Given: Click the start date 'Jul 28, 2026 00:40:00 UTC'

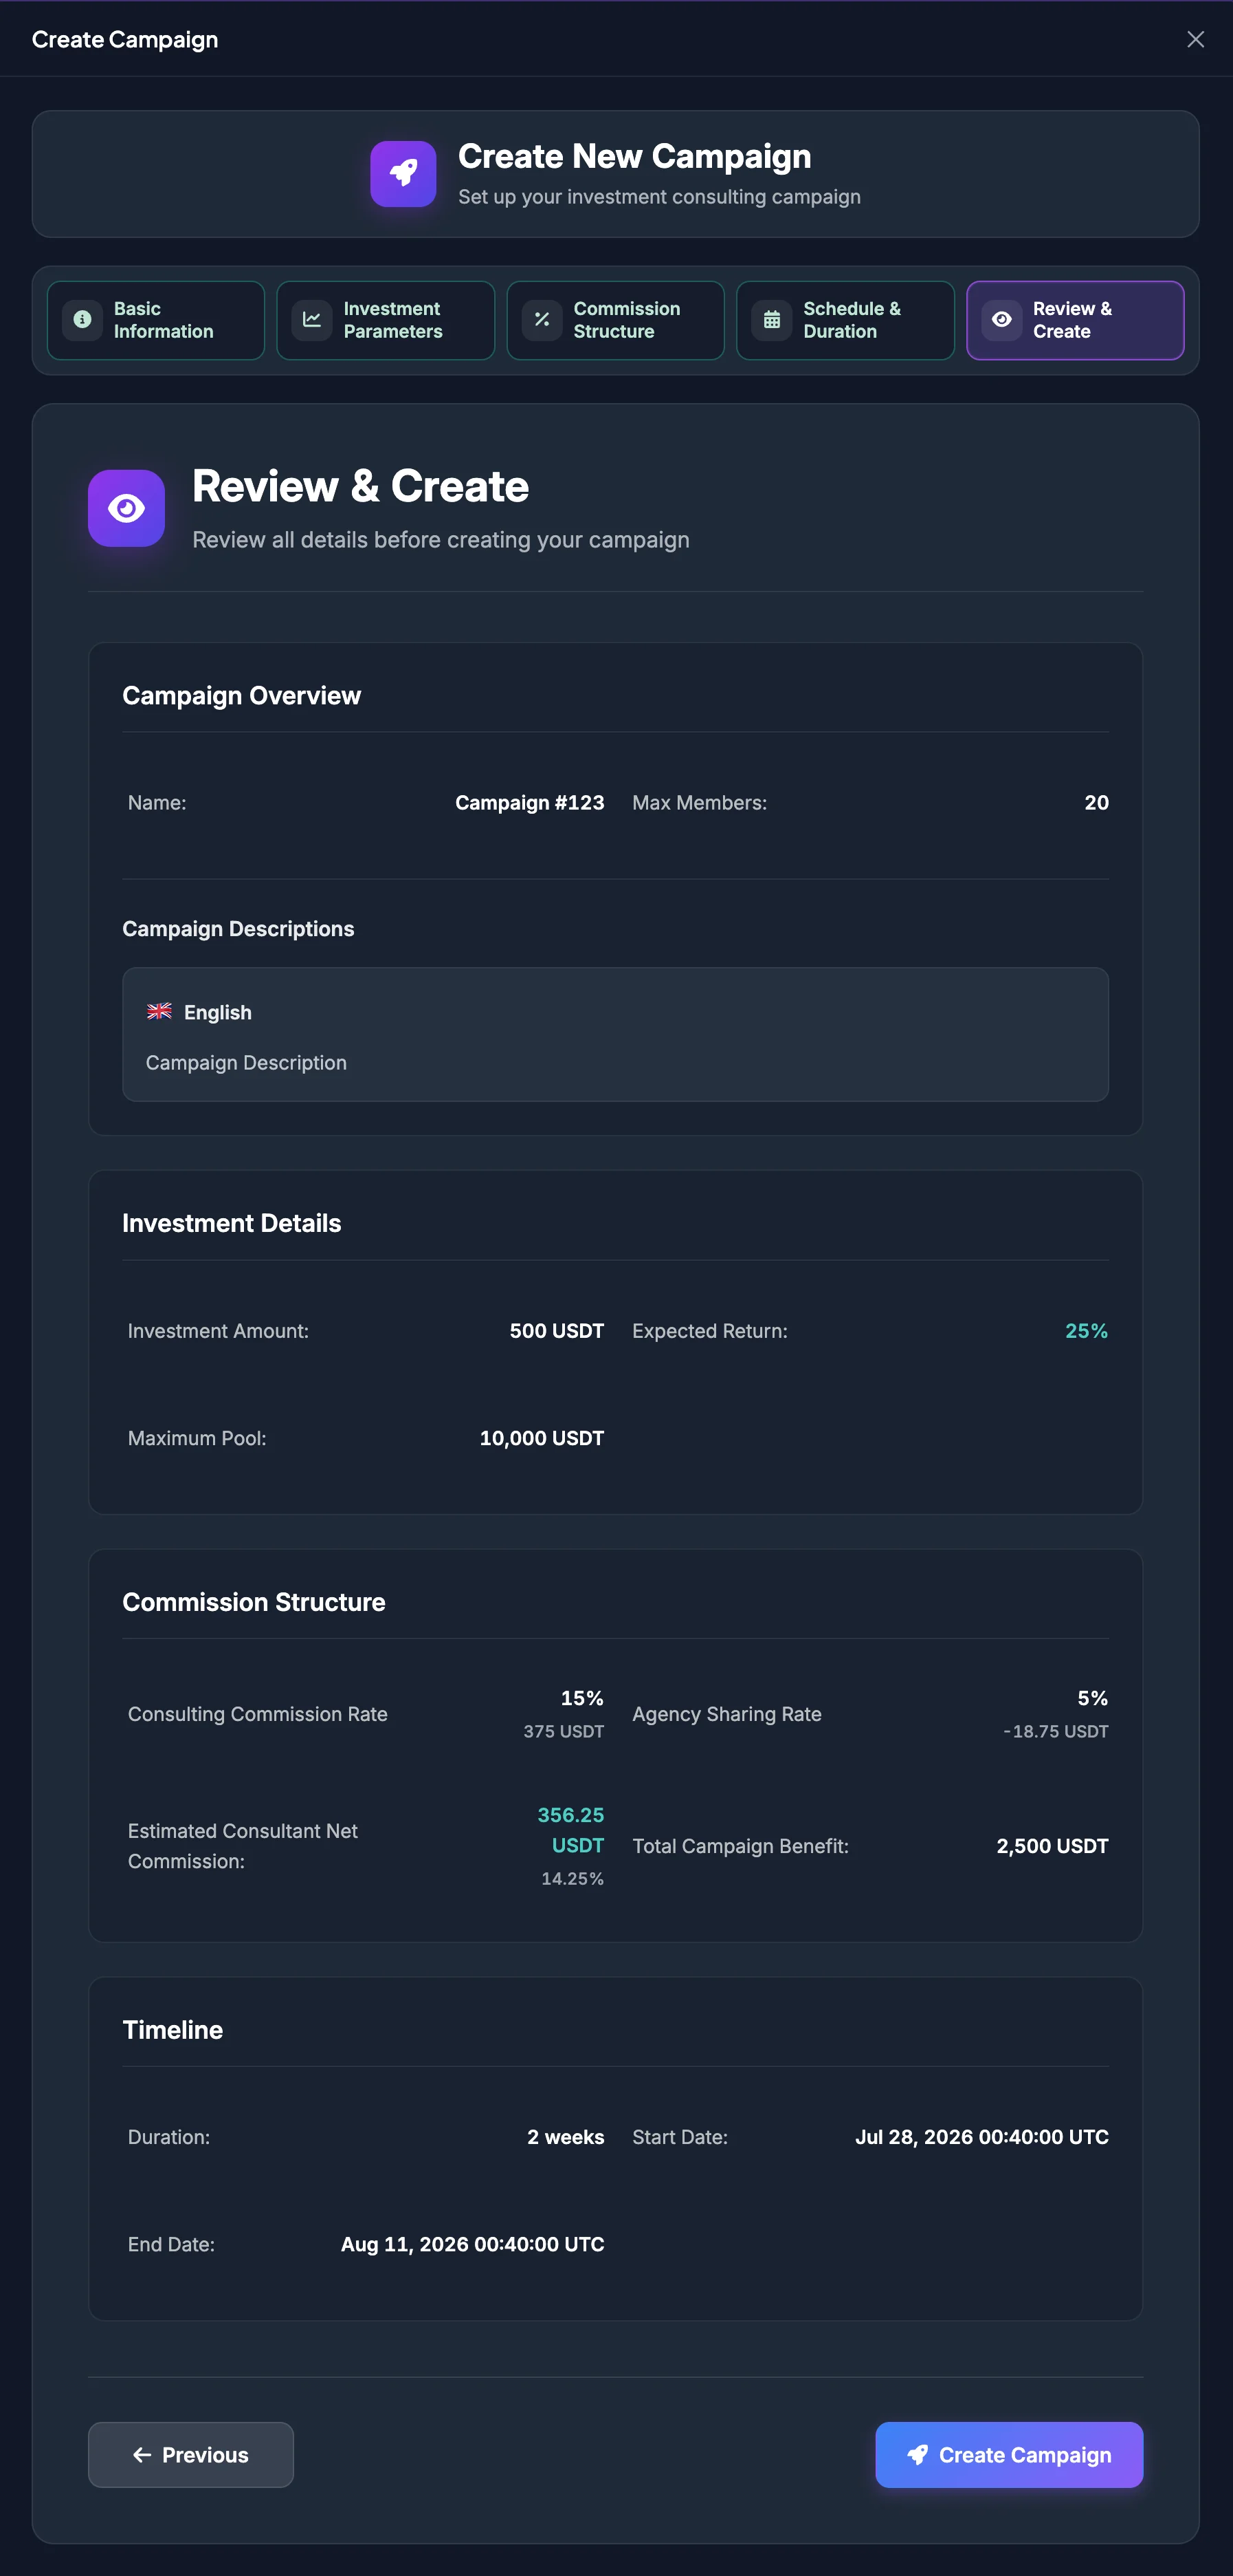Looking at the screenshot, I should pos(981,2137).
